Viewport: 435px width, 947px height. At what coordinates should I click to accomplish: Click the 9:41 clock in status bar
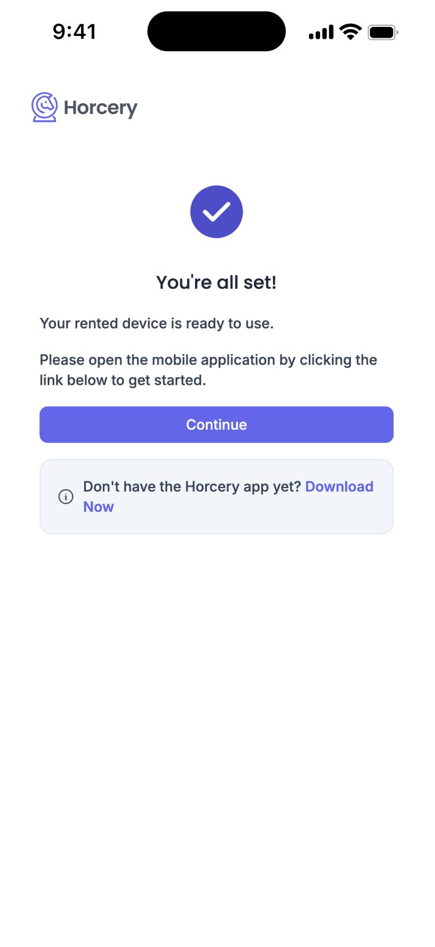[75, 32]
